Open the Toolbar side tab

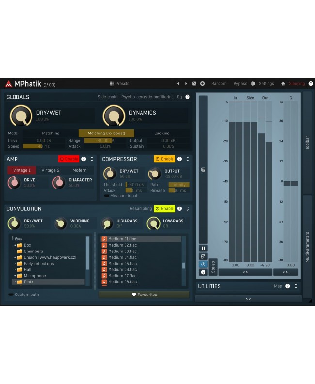coord(307,143)
